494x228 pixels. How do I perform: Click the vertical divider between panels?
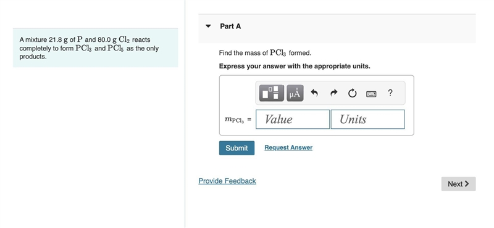pos(185,114)
